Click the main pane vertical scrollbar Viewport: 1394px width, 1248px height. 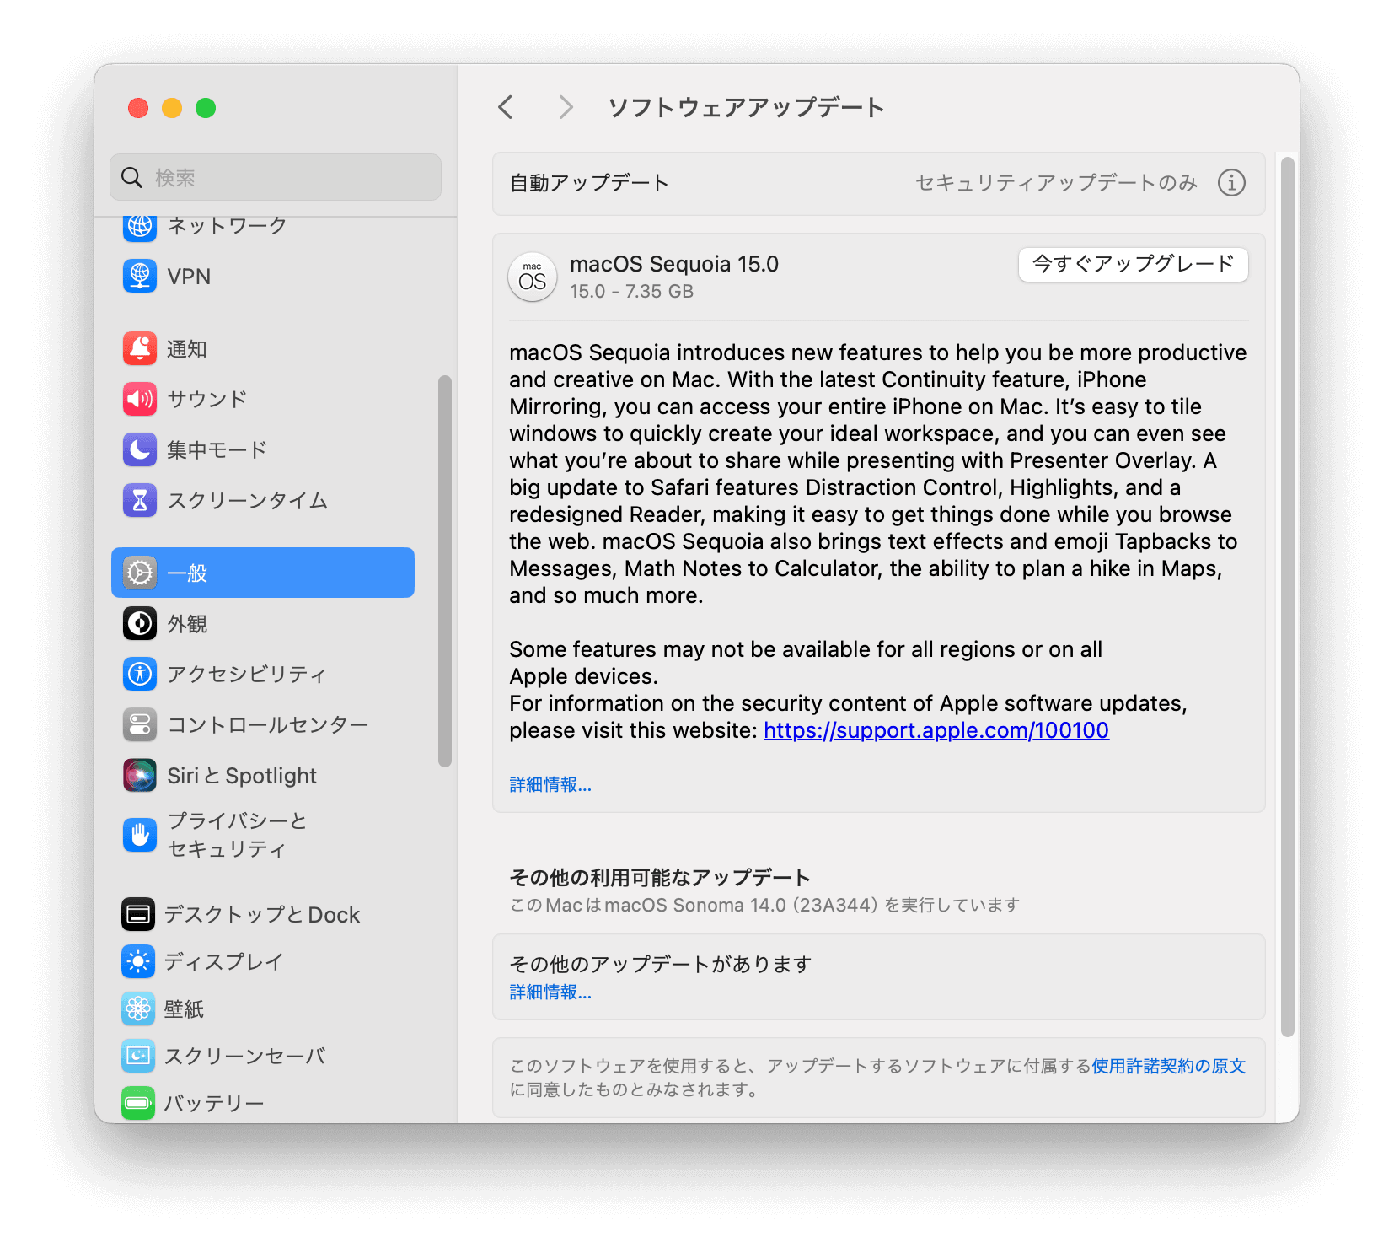pyautogui.click(x=1287, y=597)
